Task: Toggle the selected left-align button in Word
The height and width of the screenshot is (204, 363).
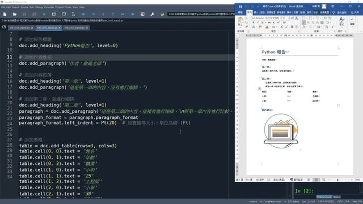Action: (304, 23)
